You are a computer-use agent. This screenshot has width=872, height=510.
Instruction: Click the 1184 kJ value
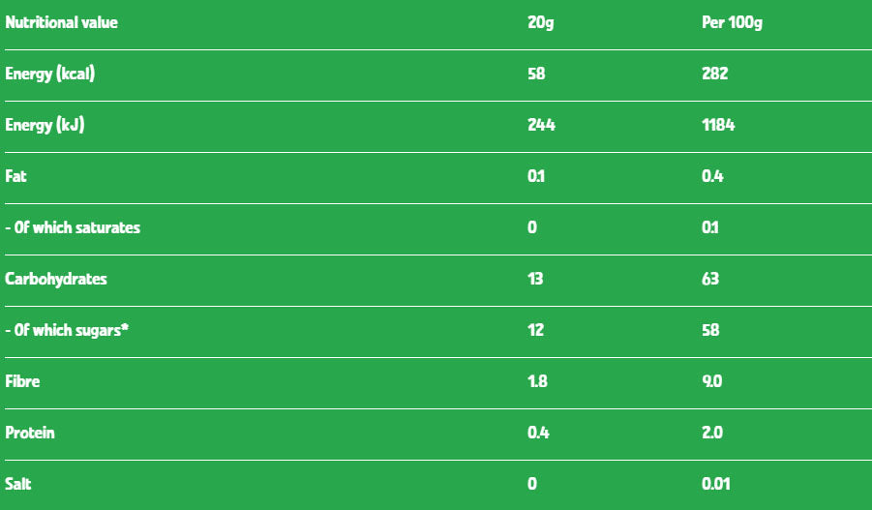coord(718,125)
